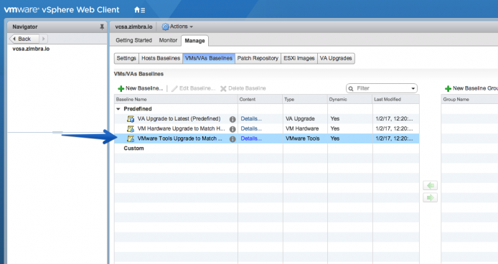Click the Filter search magnifier icon

tap(351, 89)
